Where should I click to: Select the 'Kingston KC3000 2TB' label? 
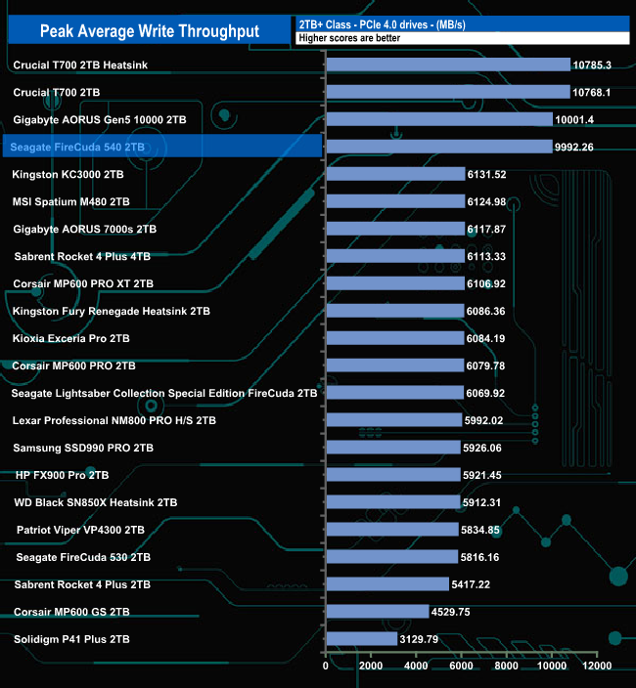point(68,174)
